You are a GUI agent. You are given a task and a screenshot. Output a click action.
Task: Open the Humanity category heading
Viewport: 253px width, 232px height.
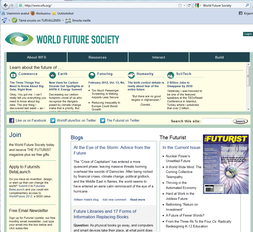coord(145,74)
